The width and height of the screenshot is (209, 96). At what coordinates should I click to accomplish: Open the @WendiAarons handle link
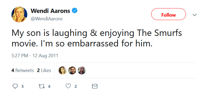click(46, 19)
